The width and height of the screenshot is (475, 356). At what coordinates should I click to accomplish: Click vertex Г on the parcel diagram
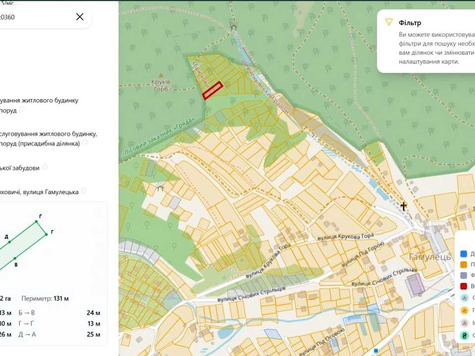point(46,234)
